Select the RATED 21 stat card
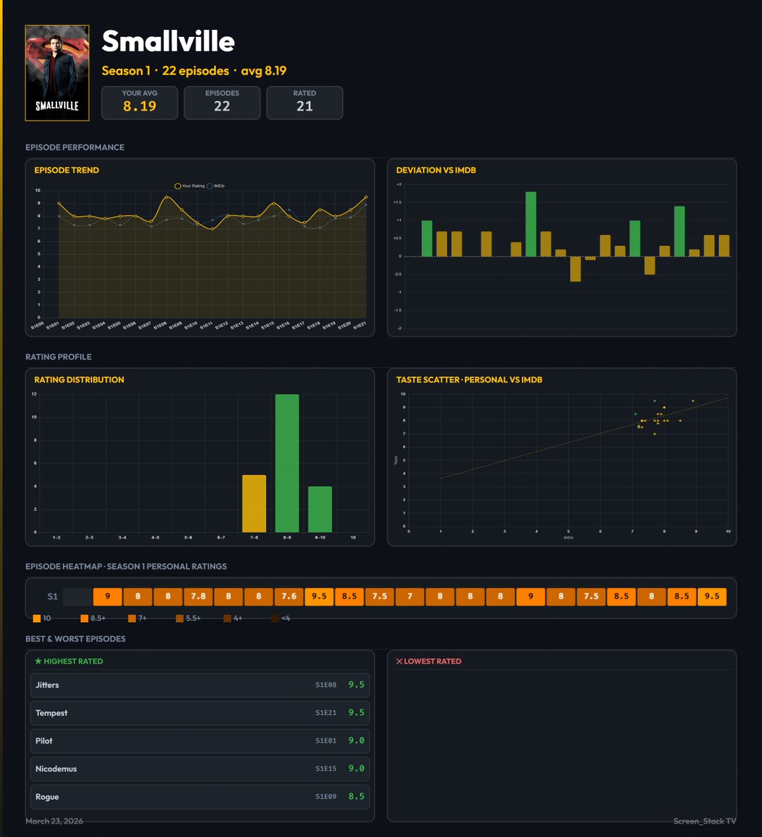 pyautogui.click(x=305, y=103)
